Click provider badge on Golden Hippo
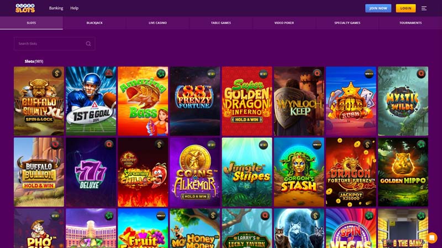This screenshot has width=442, height=248. coord(421,144)
